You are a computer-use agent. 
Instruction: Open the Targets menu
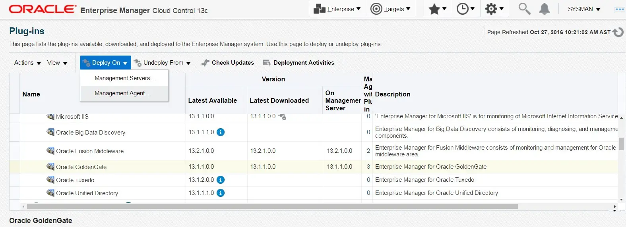(x=390, y=9)
